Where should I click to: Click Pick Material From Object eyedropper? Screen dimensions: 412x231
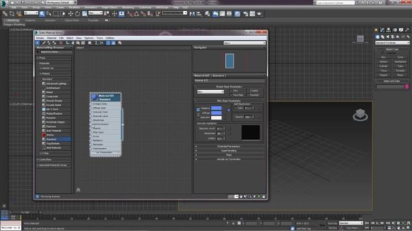[44, 43]
